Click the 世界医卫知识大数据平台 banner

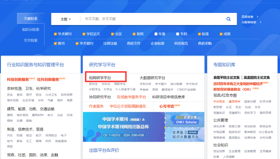(x=185, y=135)
